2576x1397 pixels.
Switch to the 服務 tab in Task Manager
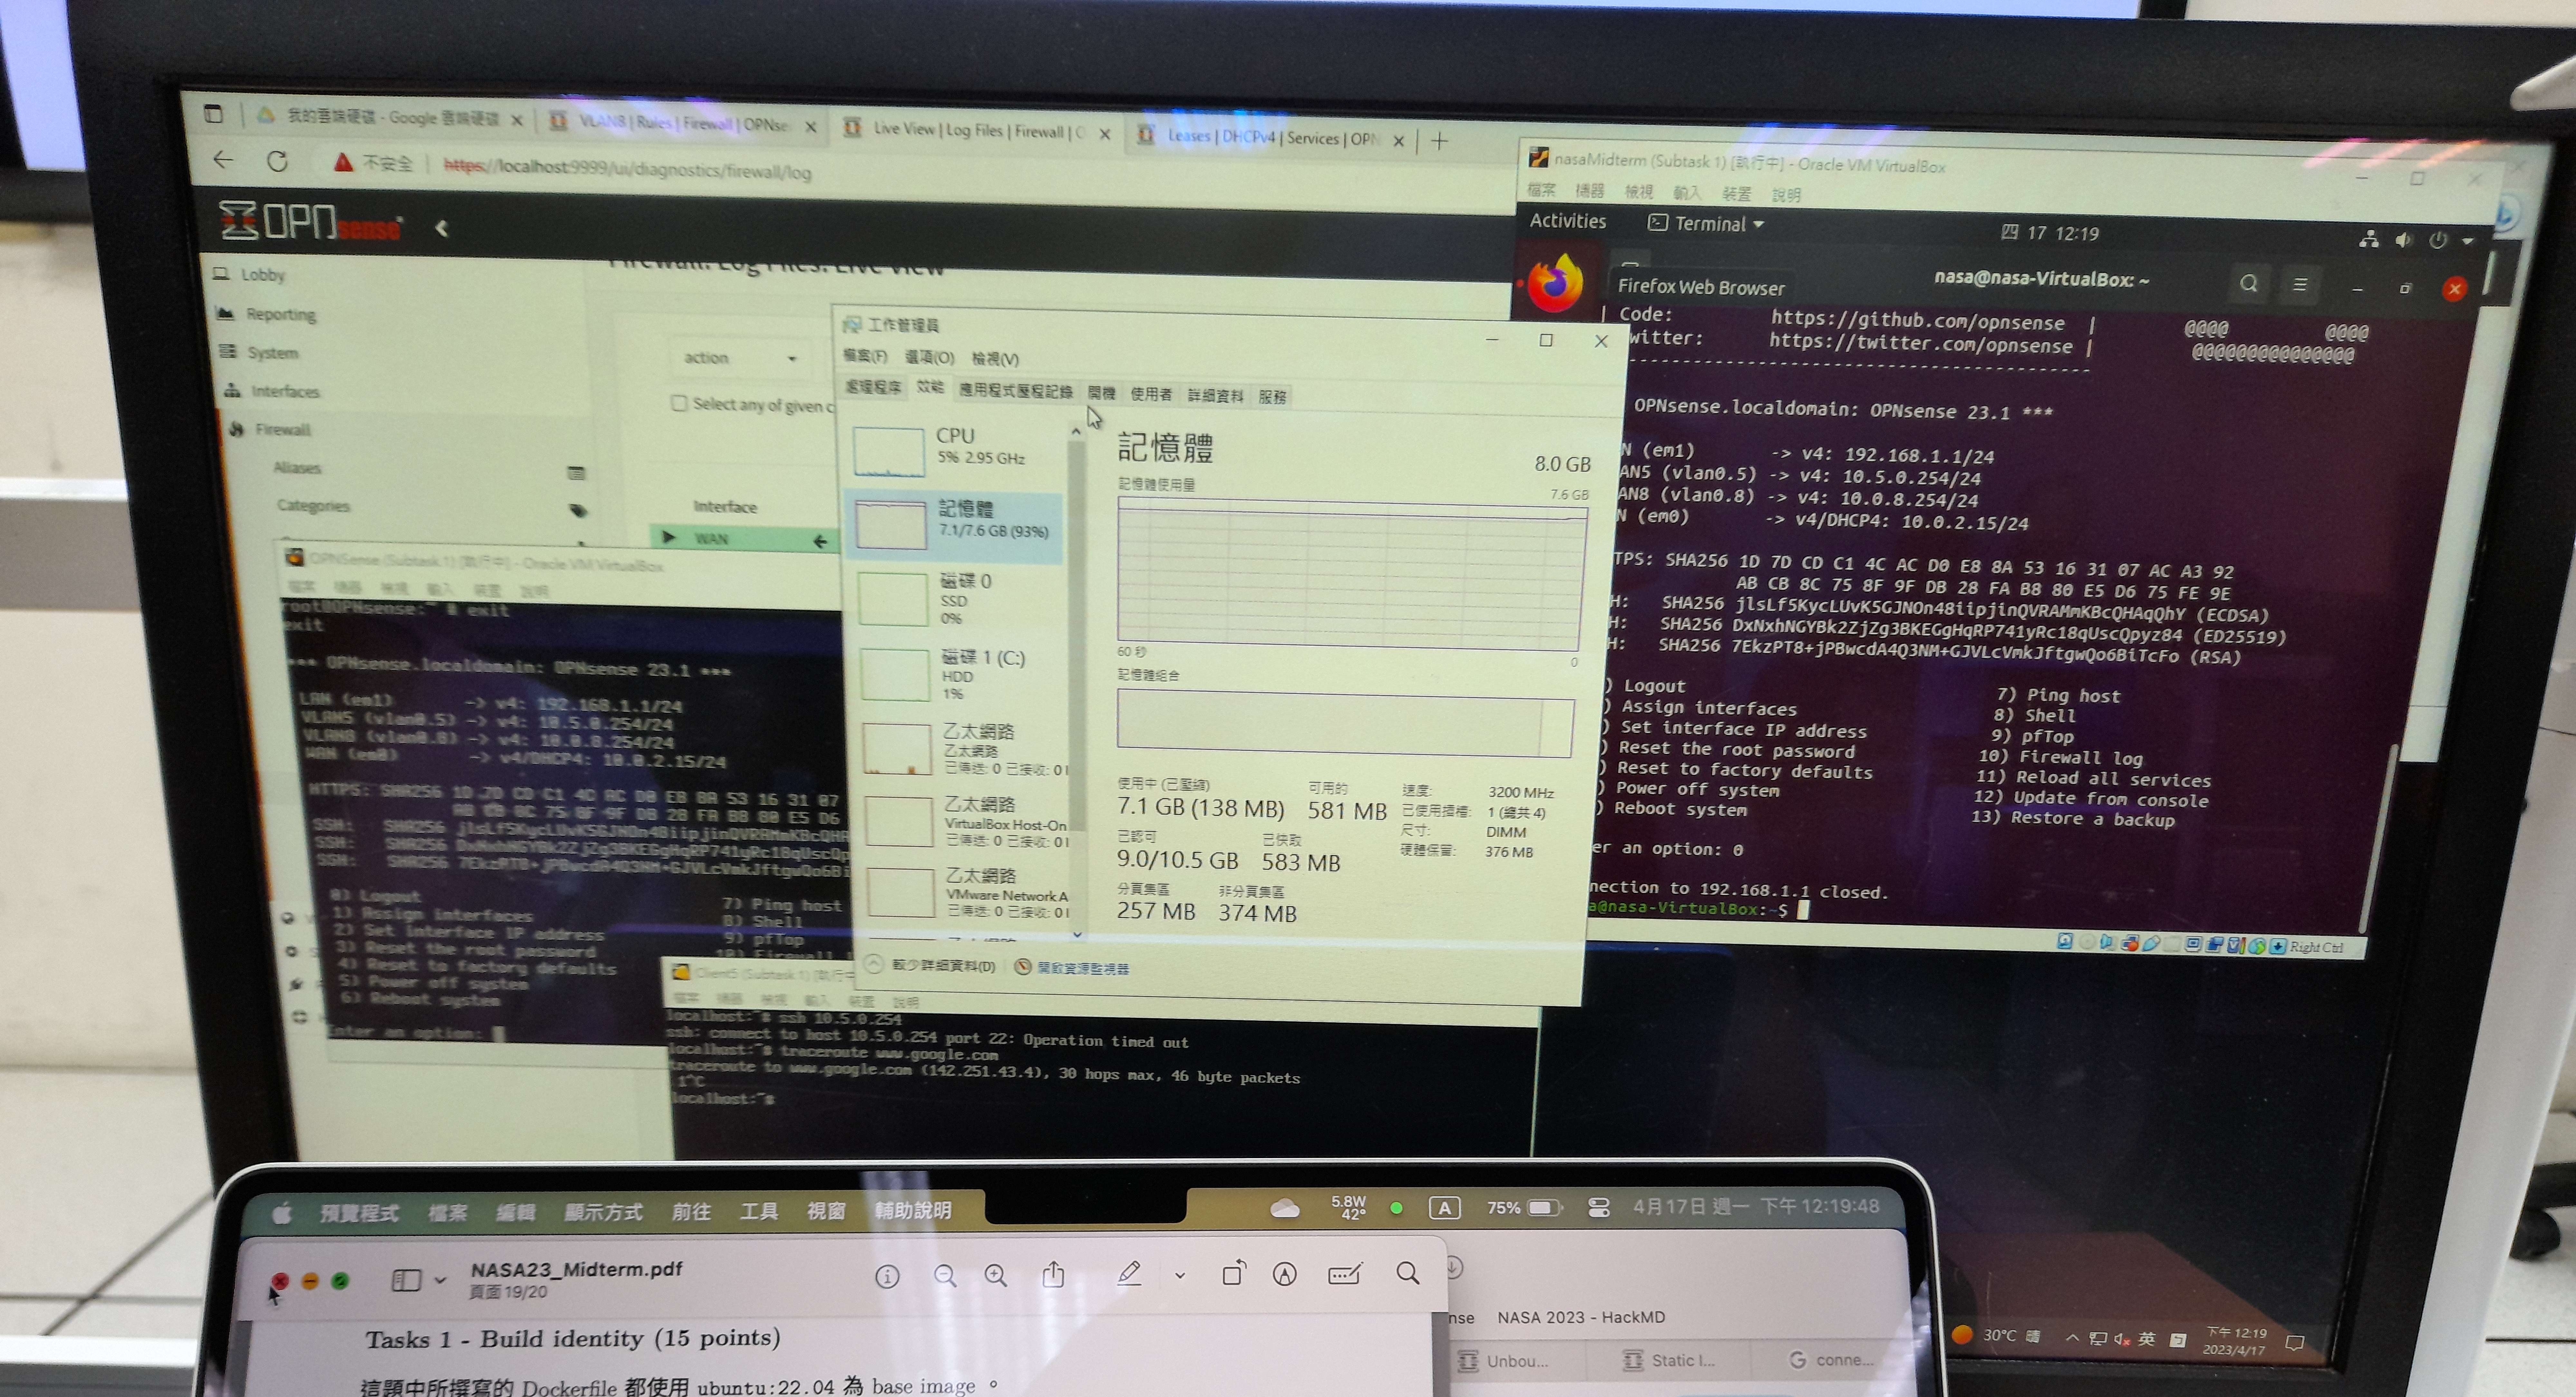tap(1272, 397)
